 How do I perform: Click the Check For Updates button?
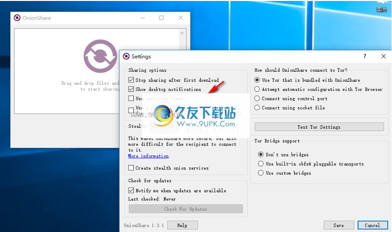point(186,209)
